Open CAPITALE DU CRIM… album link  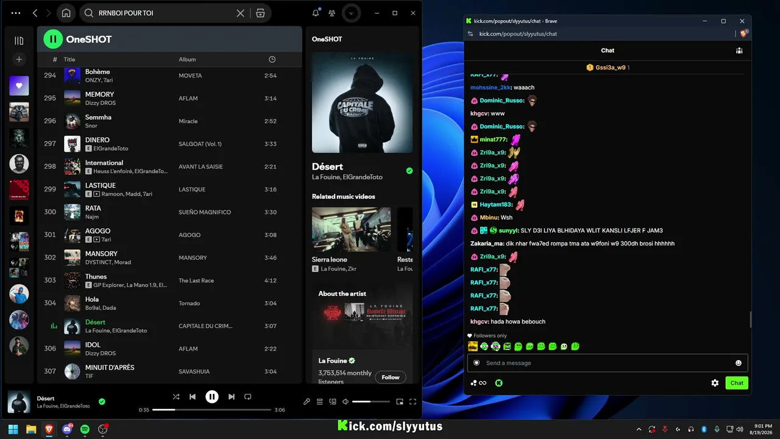coord(205,326)
